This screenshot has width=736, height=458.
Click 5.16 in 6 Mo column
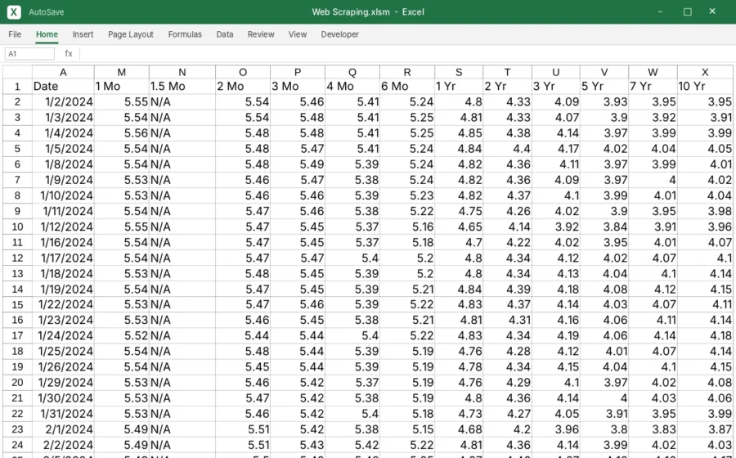point(407,227)
